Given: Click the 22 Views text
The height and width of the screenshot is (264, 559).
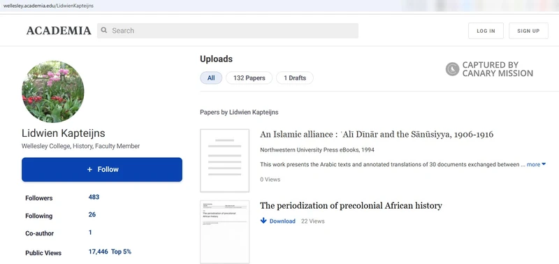Looking at the screenshot, I should point(312,221).
